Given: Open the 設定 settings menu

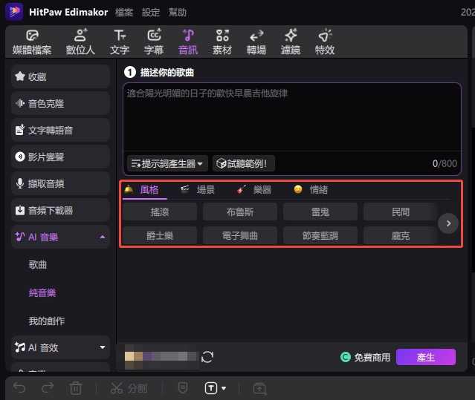Looking at the screenshot, I should [x=151, y=13].
